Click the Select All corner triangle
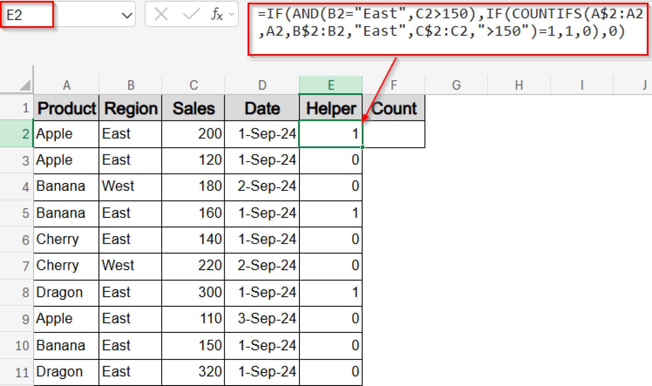 (x=25, y=85)
